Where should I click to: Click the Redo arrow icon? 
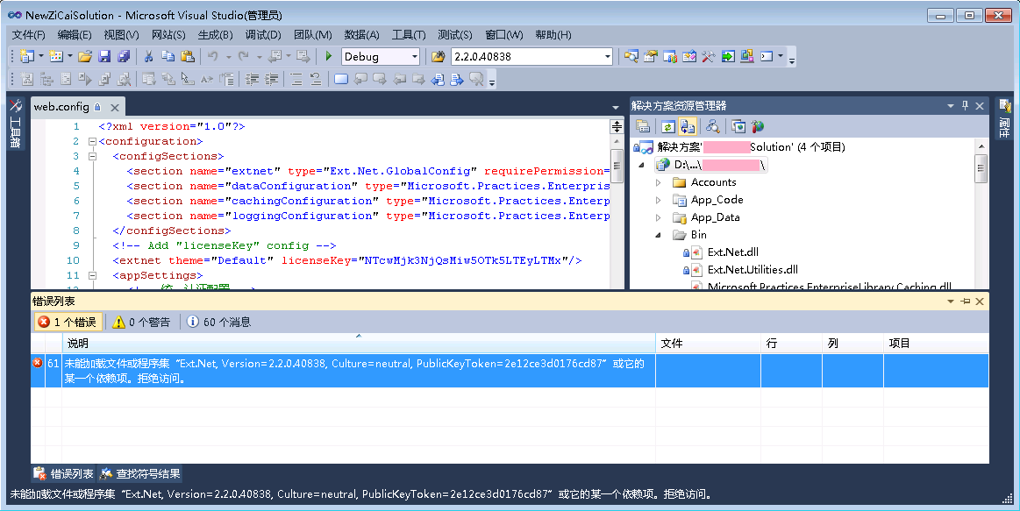243,57
